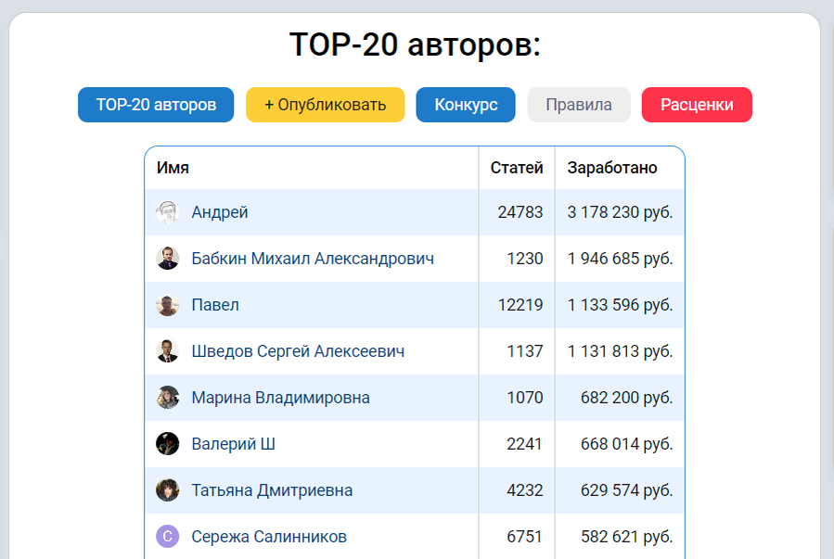Image resolution: width=834 pixels, height=559 pixels.
Task: Click the + Опубликовать button
Action: [325, 105]
